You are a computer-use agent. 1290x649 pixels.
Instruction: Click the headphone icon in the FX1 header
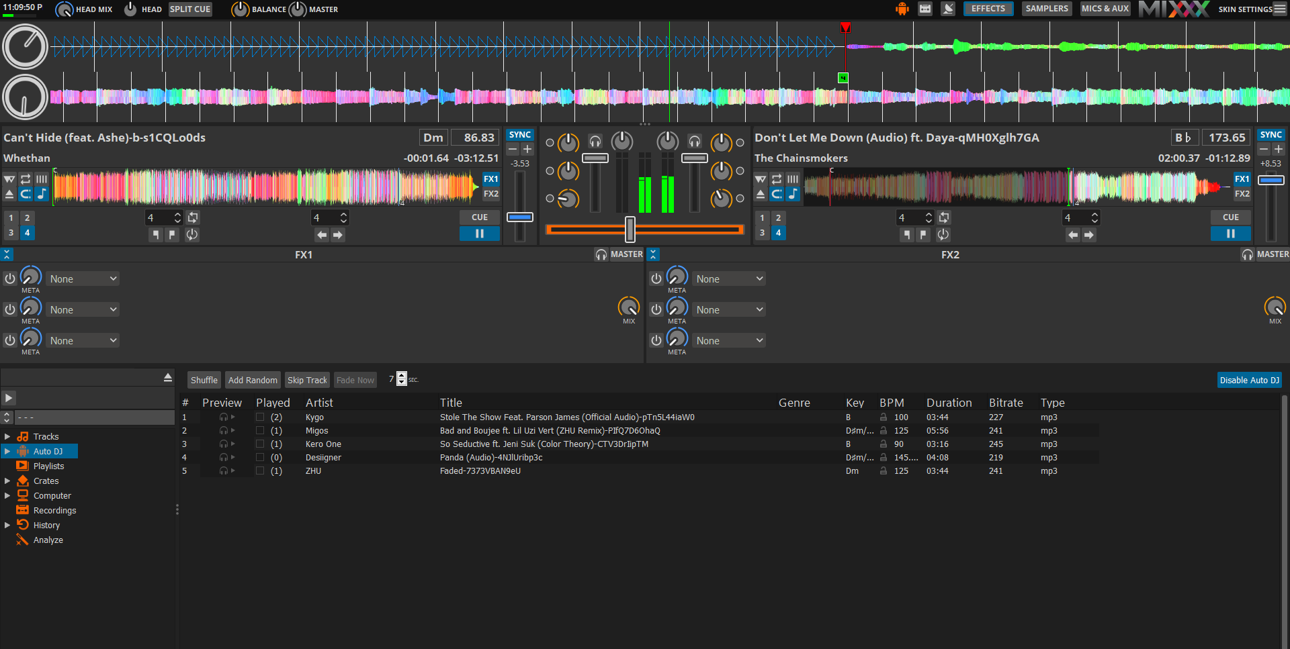(601, 254)
